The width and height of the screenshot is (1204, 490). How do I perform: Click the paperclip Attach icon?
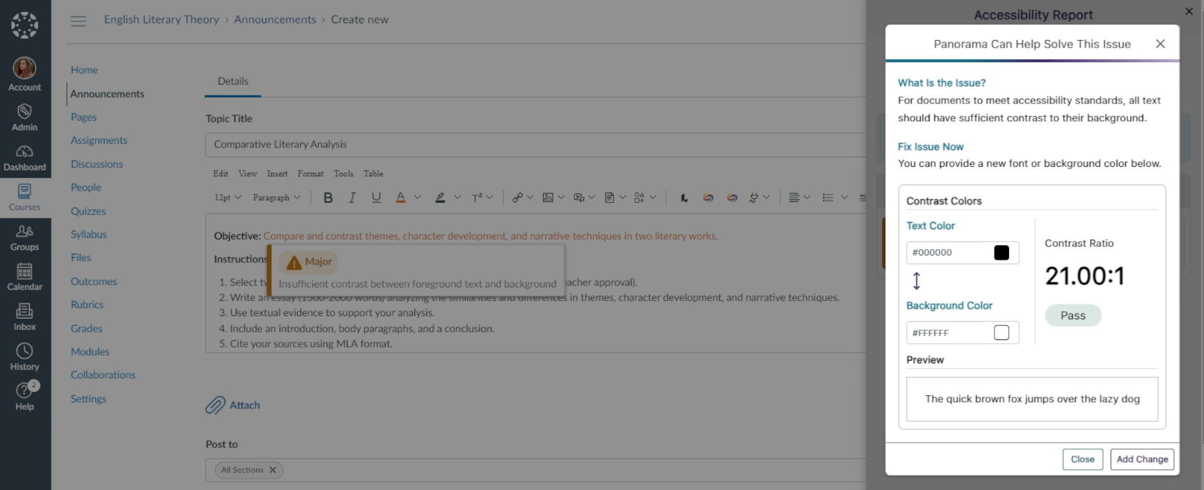(215, 405)
